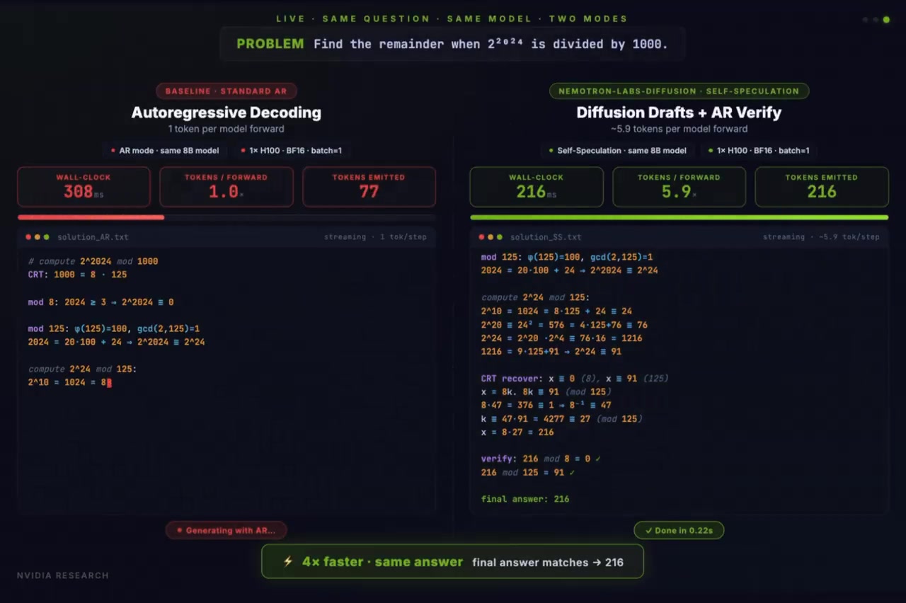
Task: Click the Diffusion Drafts + AR Verify heading
Action: [679, 113]
